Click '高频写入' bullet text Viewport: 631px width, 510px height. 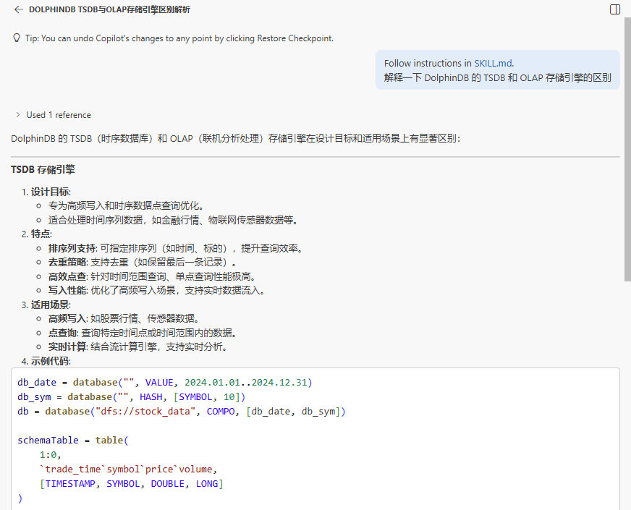pyautogui.click(x=67, y=318)
